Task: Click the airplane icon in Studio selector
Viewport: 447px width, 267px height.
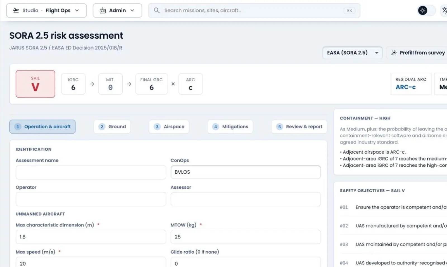Action: coord(16,10)
